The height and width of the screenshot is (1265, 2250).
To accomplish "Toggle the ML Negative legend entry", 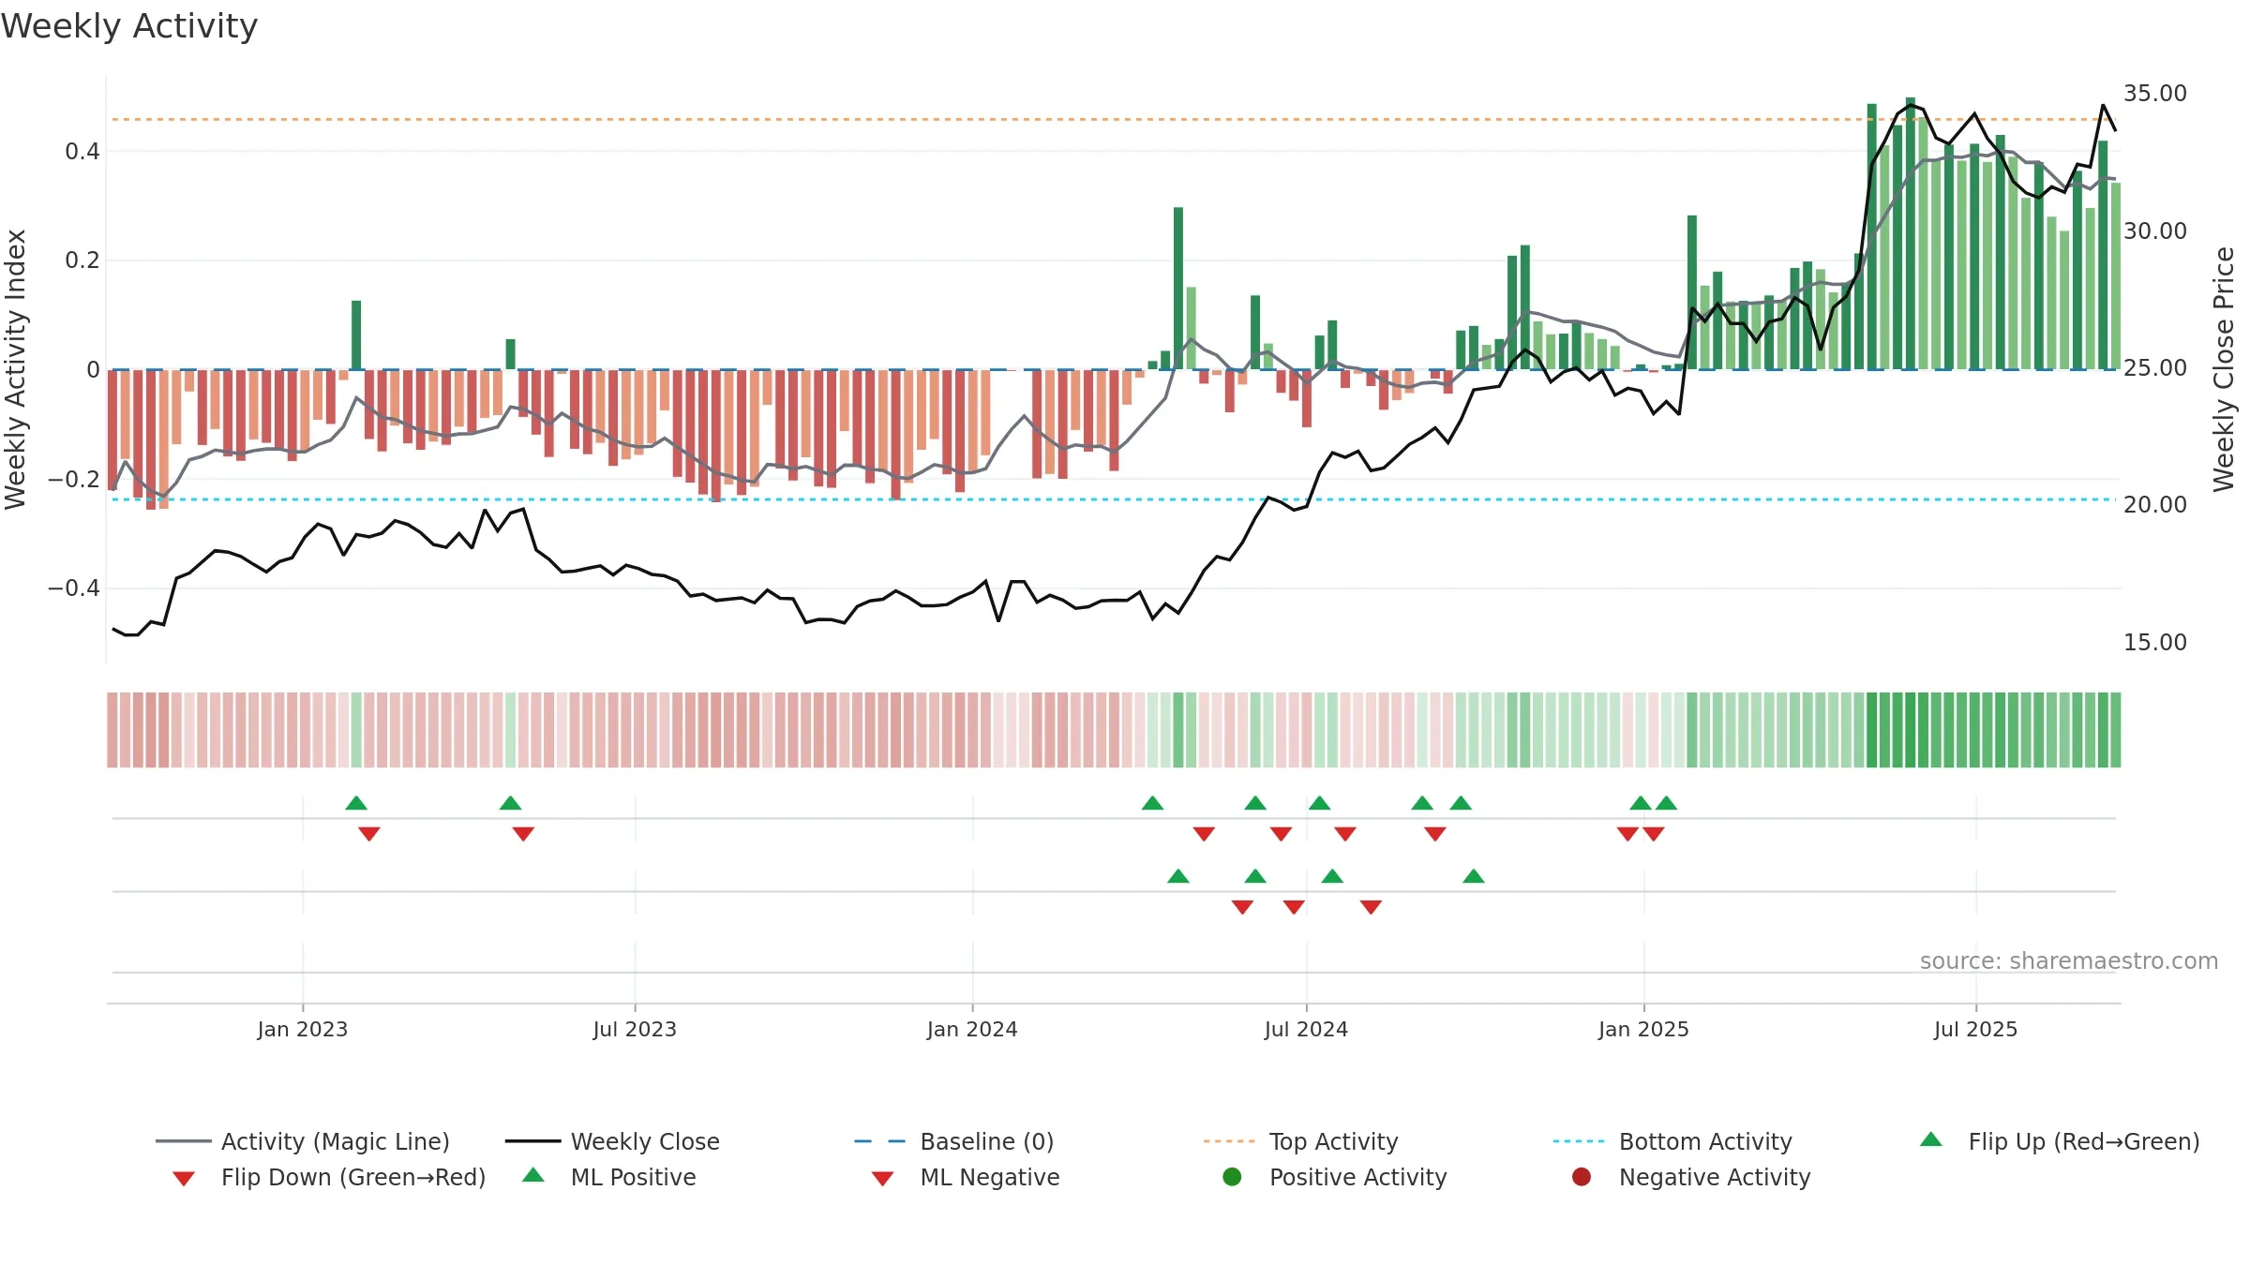I will [966, 1177].
